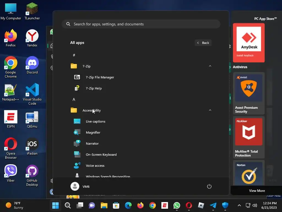Image resolution: width=282 pixels, height=212 pixels.
Task: Open the VM6 user account menu
Action: pos(80,186)
